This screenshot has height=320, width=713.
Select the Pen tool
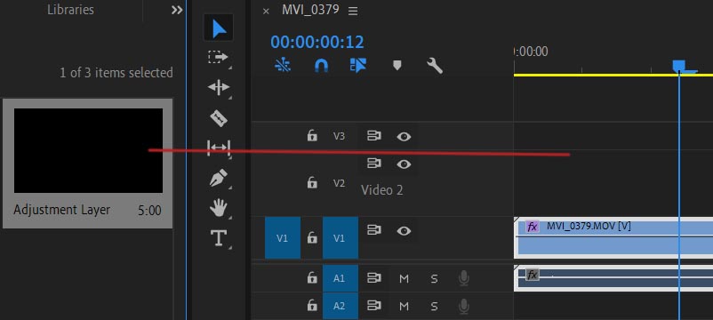[219, 178]
